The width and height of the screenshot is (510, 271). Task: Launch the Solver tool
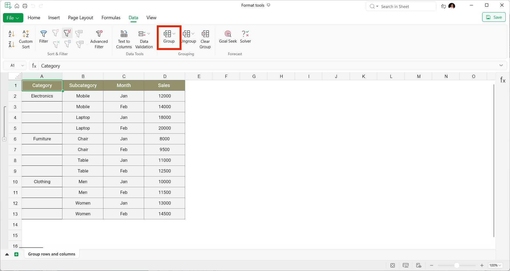coord(245,37)
